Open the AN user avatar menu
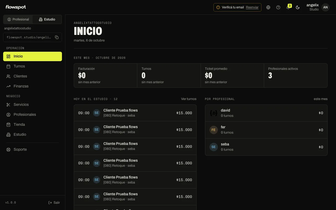 [x=325, y=7]
